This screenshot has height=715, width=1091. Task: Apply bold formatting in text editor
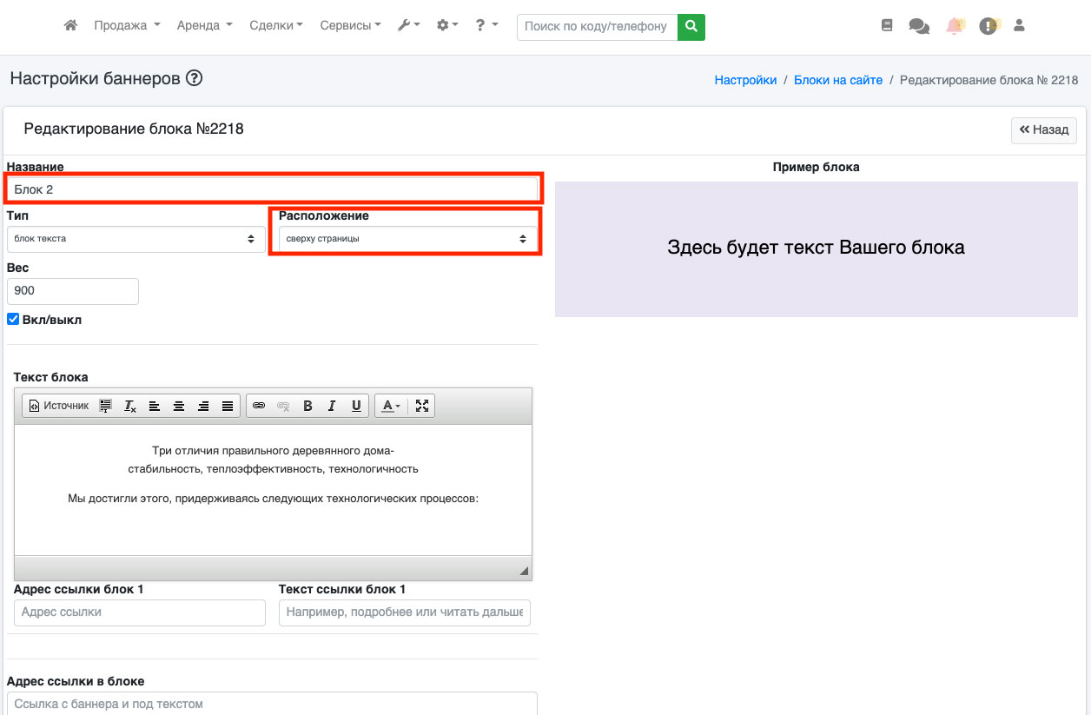pos(307,406)
